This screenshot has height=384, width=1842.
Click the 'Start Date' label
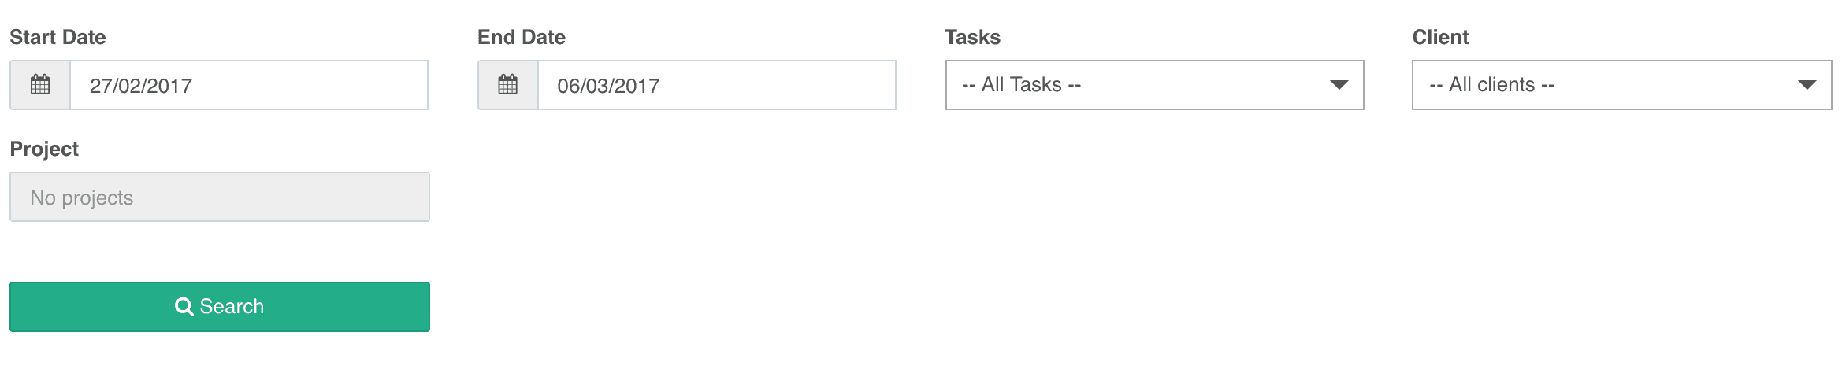point(58,37)
